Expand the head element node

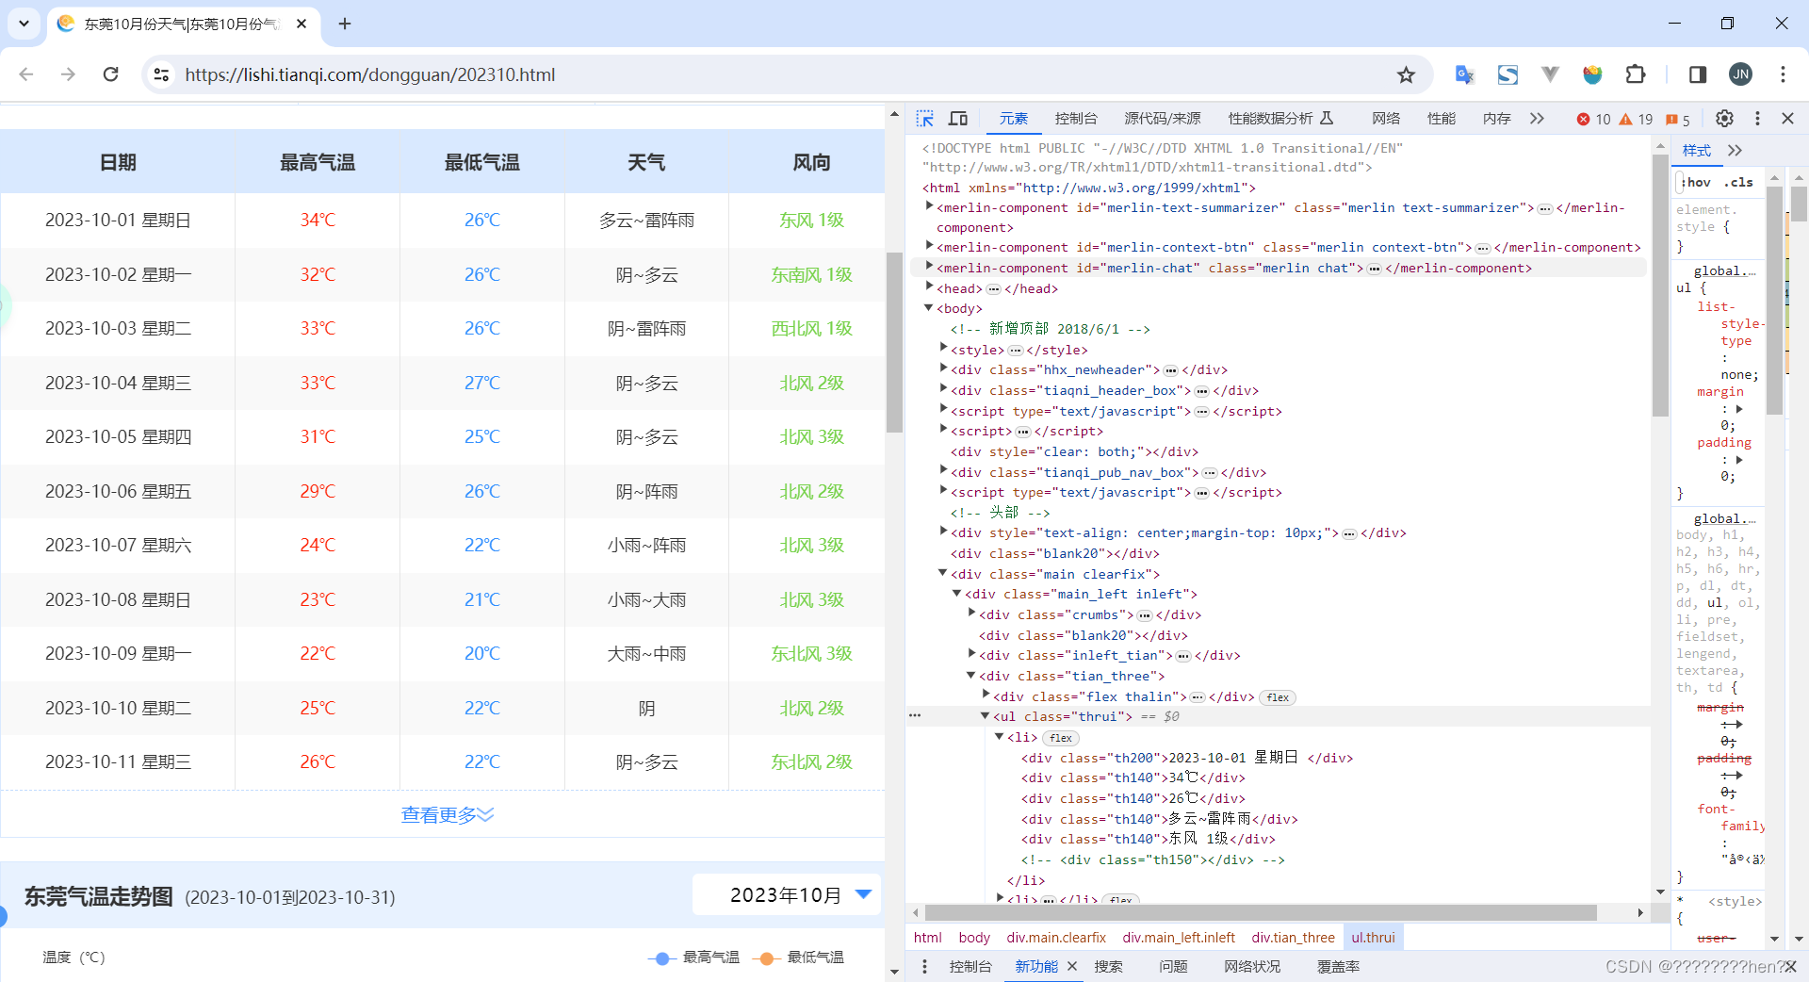(929, 287)
